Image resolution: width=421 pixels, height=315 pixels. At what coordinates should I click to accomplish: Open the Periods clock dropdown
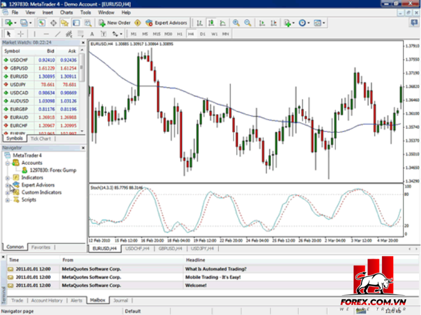(304, 23)
